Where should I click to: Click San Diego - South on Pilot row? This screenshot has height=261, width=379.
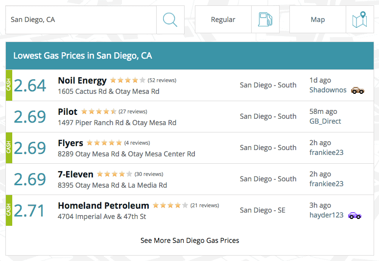[268, 116]
